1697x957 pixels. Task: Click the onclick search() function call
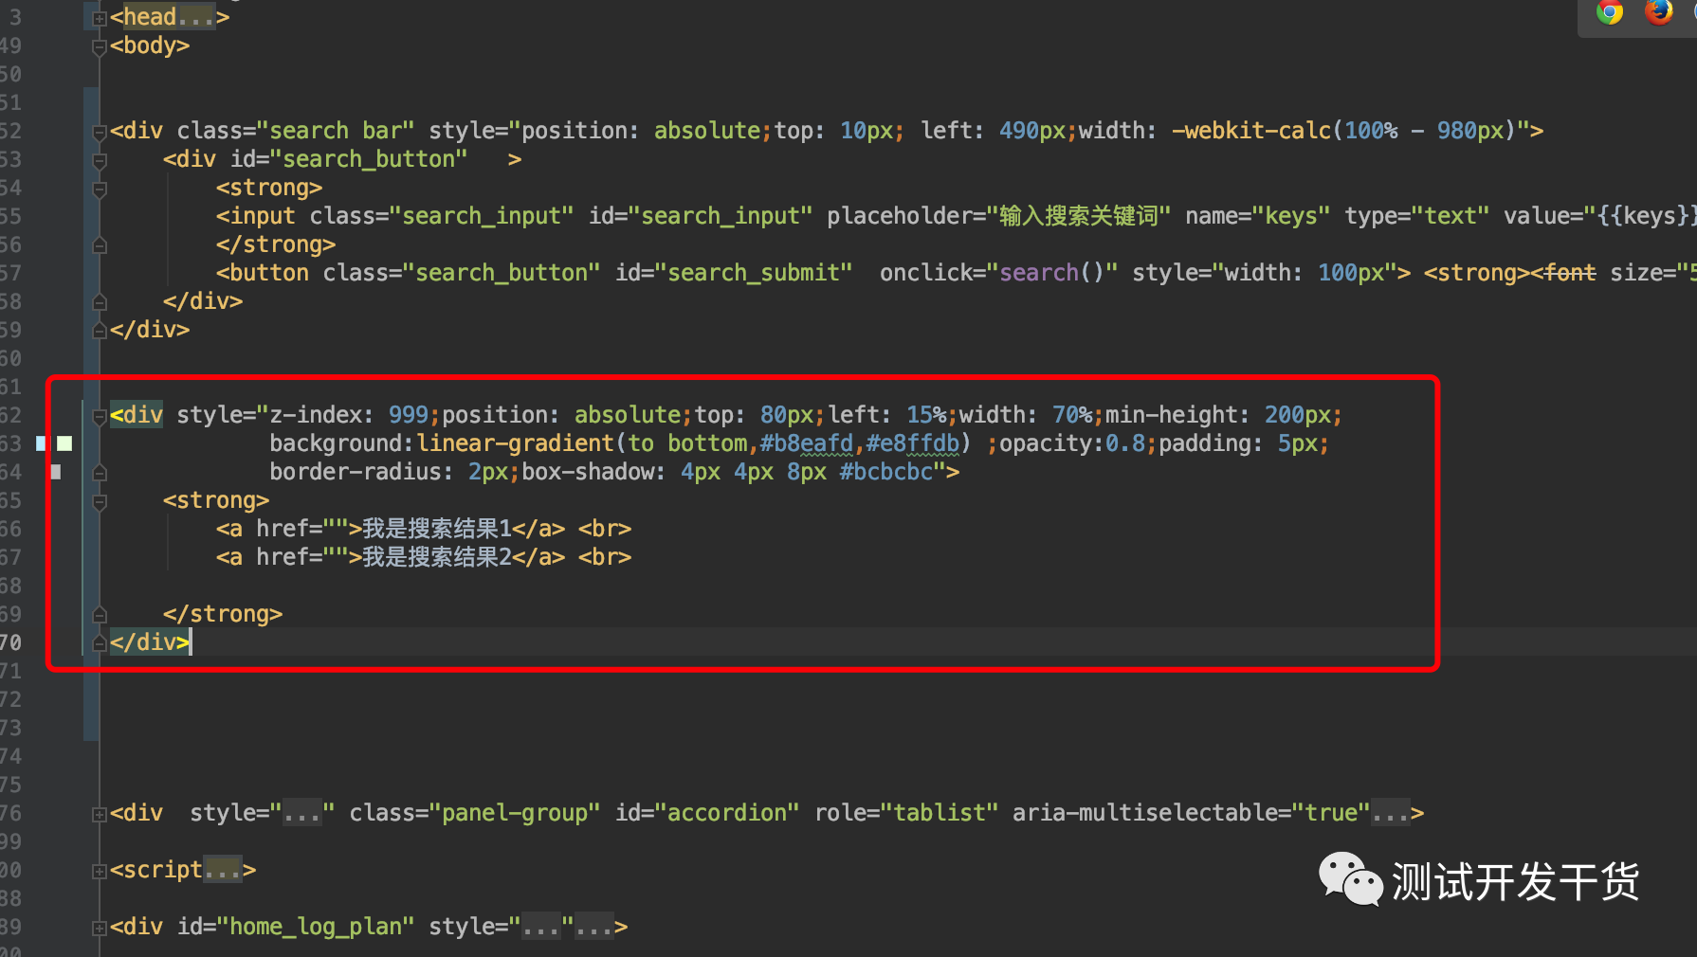coord(1052,273)
